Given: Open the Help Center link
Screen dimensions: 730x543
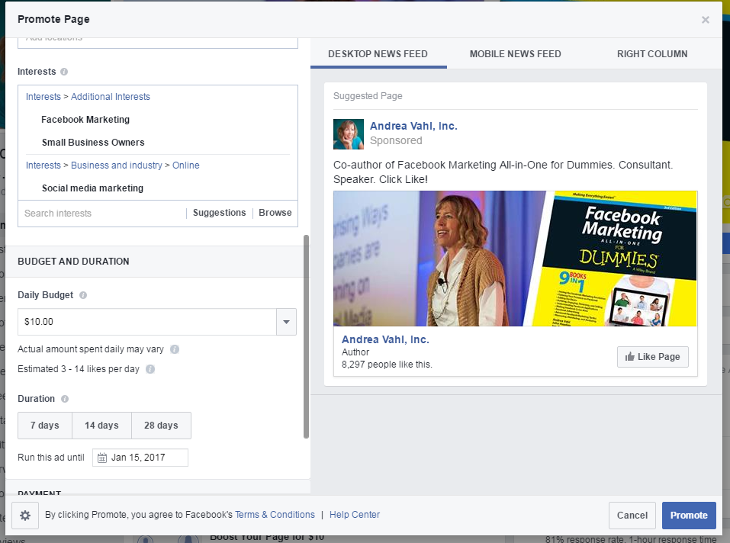Looking at the screenshot, I should pyautogui.click(x=355, y=515).
